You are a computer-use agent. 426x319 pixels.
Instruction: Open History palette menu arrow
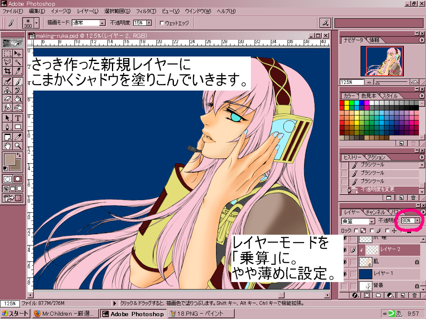click(421, 157)
